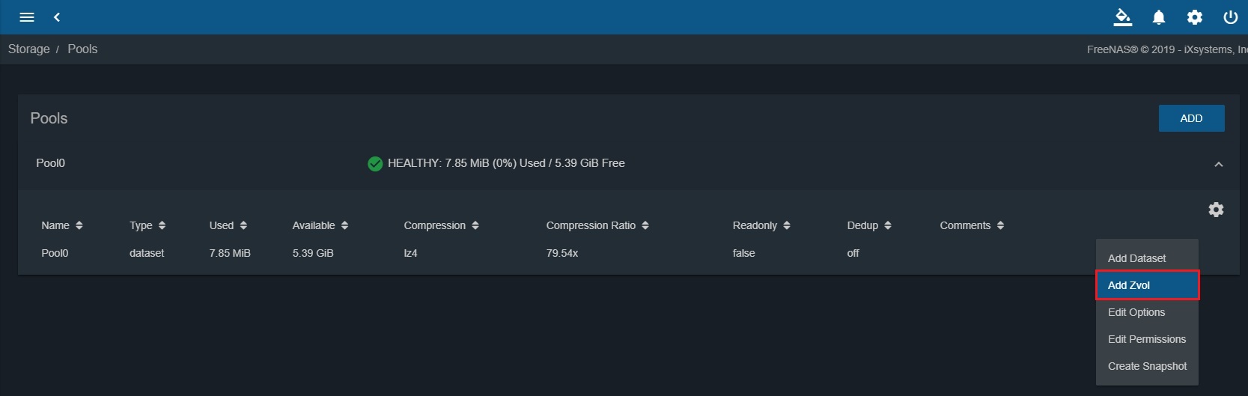1248x396 pixels.
Task: Click the power icon
Action: point(1230,17)
